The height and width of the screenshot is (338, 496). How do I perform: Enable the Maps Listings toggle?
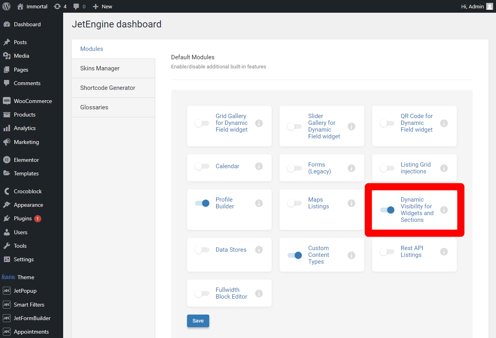[294, 203]
